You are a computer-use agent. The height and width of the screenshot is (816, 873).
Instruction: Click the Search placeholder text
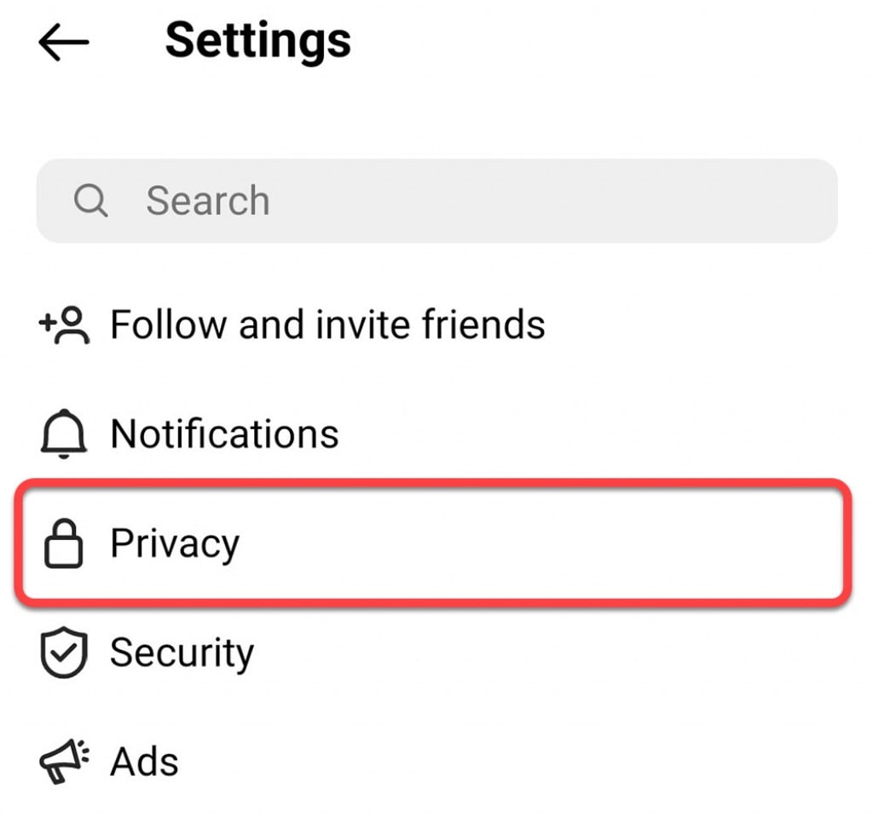tap(207, 201)
